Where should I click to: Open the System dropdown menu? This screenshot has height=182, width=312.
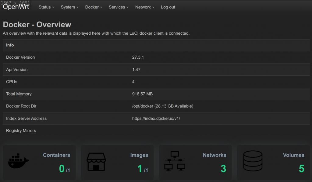pos(70,7)
